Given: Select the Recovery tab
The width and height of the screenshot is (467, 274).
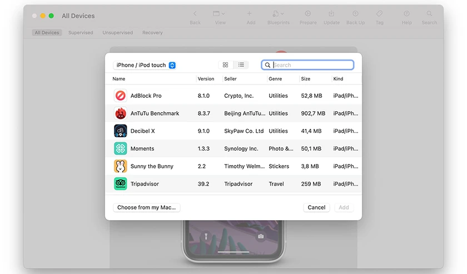Looking at the screenshot, I should click(152, 32).
